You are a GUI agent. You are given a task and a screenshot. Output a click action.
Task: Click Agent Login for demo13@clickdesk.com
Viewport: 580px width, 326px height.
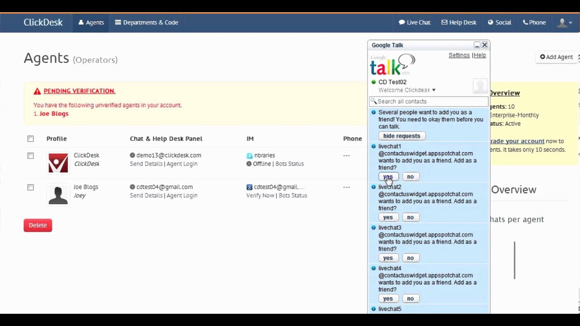(x=182, y=164)
